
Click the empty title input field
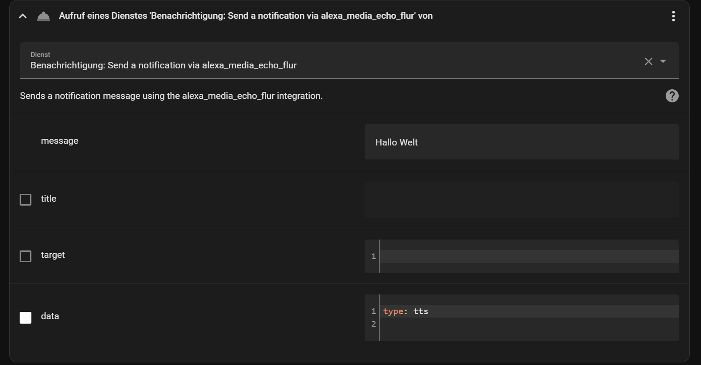pyautogui.click(x=521, y=200)
